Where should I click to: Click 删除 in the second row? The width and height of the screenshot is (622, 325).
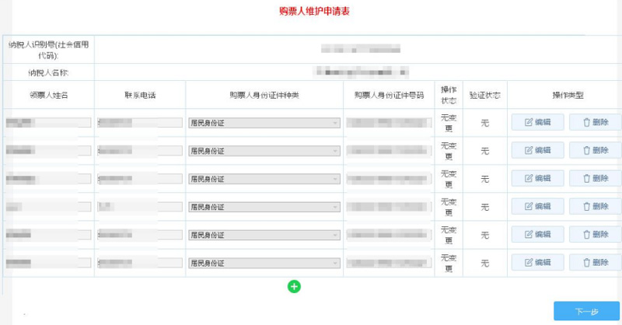click(x=596, y=150)
